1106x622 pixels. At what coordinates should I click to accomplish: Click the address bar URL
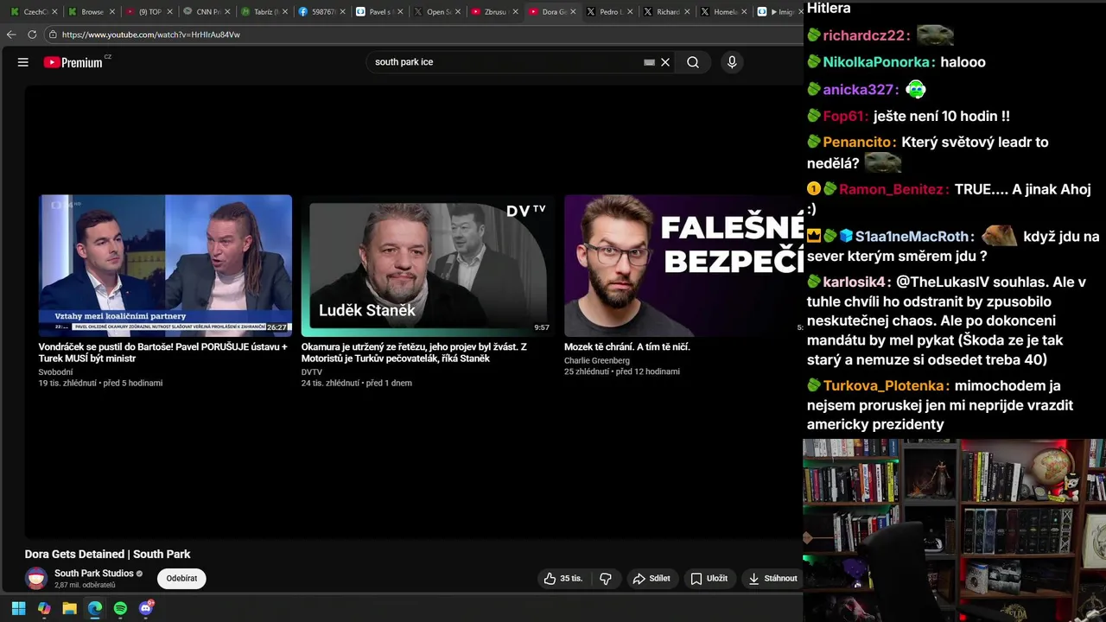coord(150,35)
